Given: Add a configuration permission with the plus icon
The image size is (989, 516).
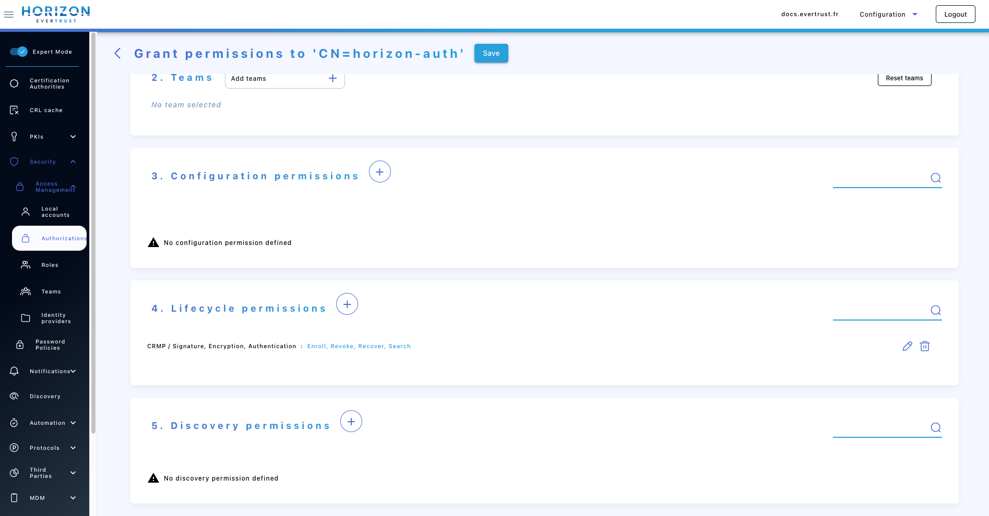Looking at the screenshot, I should [379, 171].
